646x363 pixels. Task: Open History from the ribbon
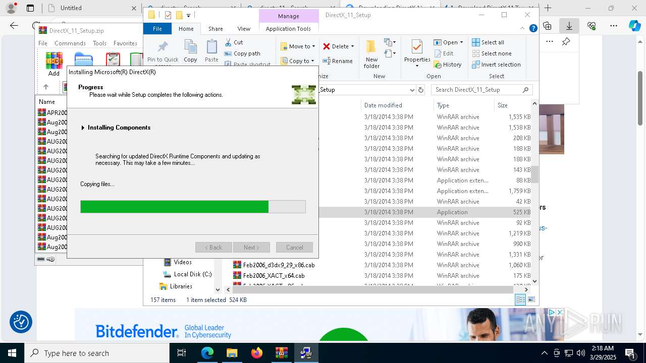tap(448, 65)
